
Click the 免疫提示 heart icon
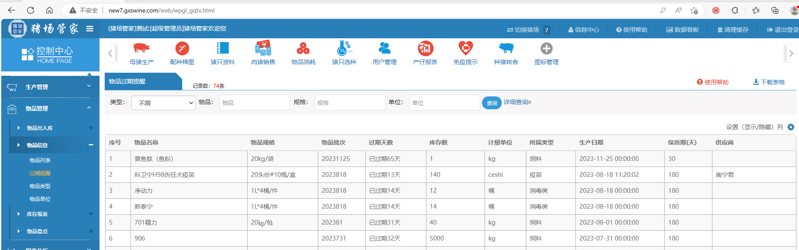click(465, 49)
